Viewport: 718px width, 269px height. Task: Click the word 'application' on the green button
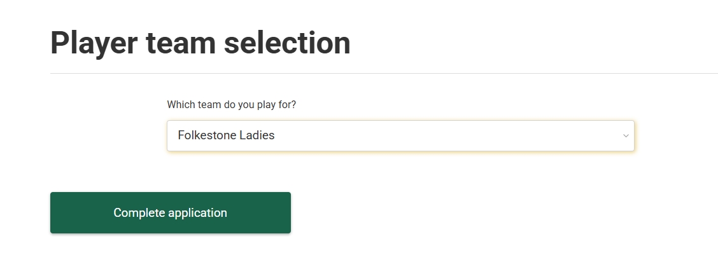tap(197, 212)
